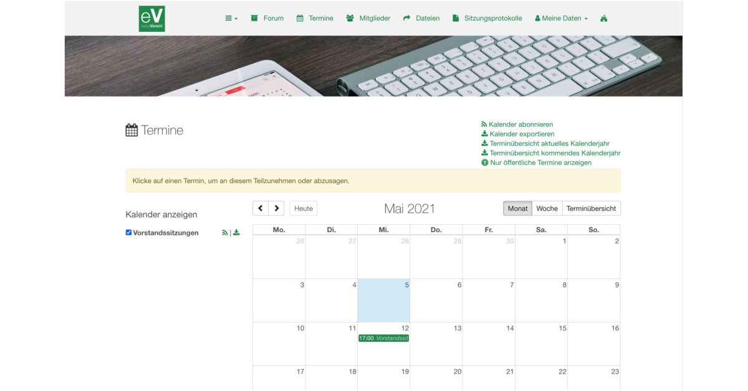The width and height of the screenshot is (748, 391).
Task: Select day 1 in the Sa. column
Action: [x=541, y=257]
